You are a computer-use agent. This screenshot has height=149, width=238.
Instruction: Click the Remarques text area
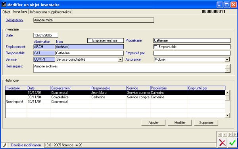130,69
